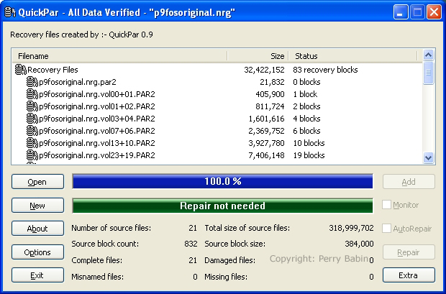
Task: Click the 7,406,148 size value
Action: click(266, 155)
